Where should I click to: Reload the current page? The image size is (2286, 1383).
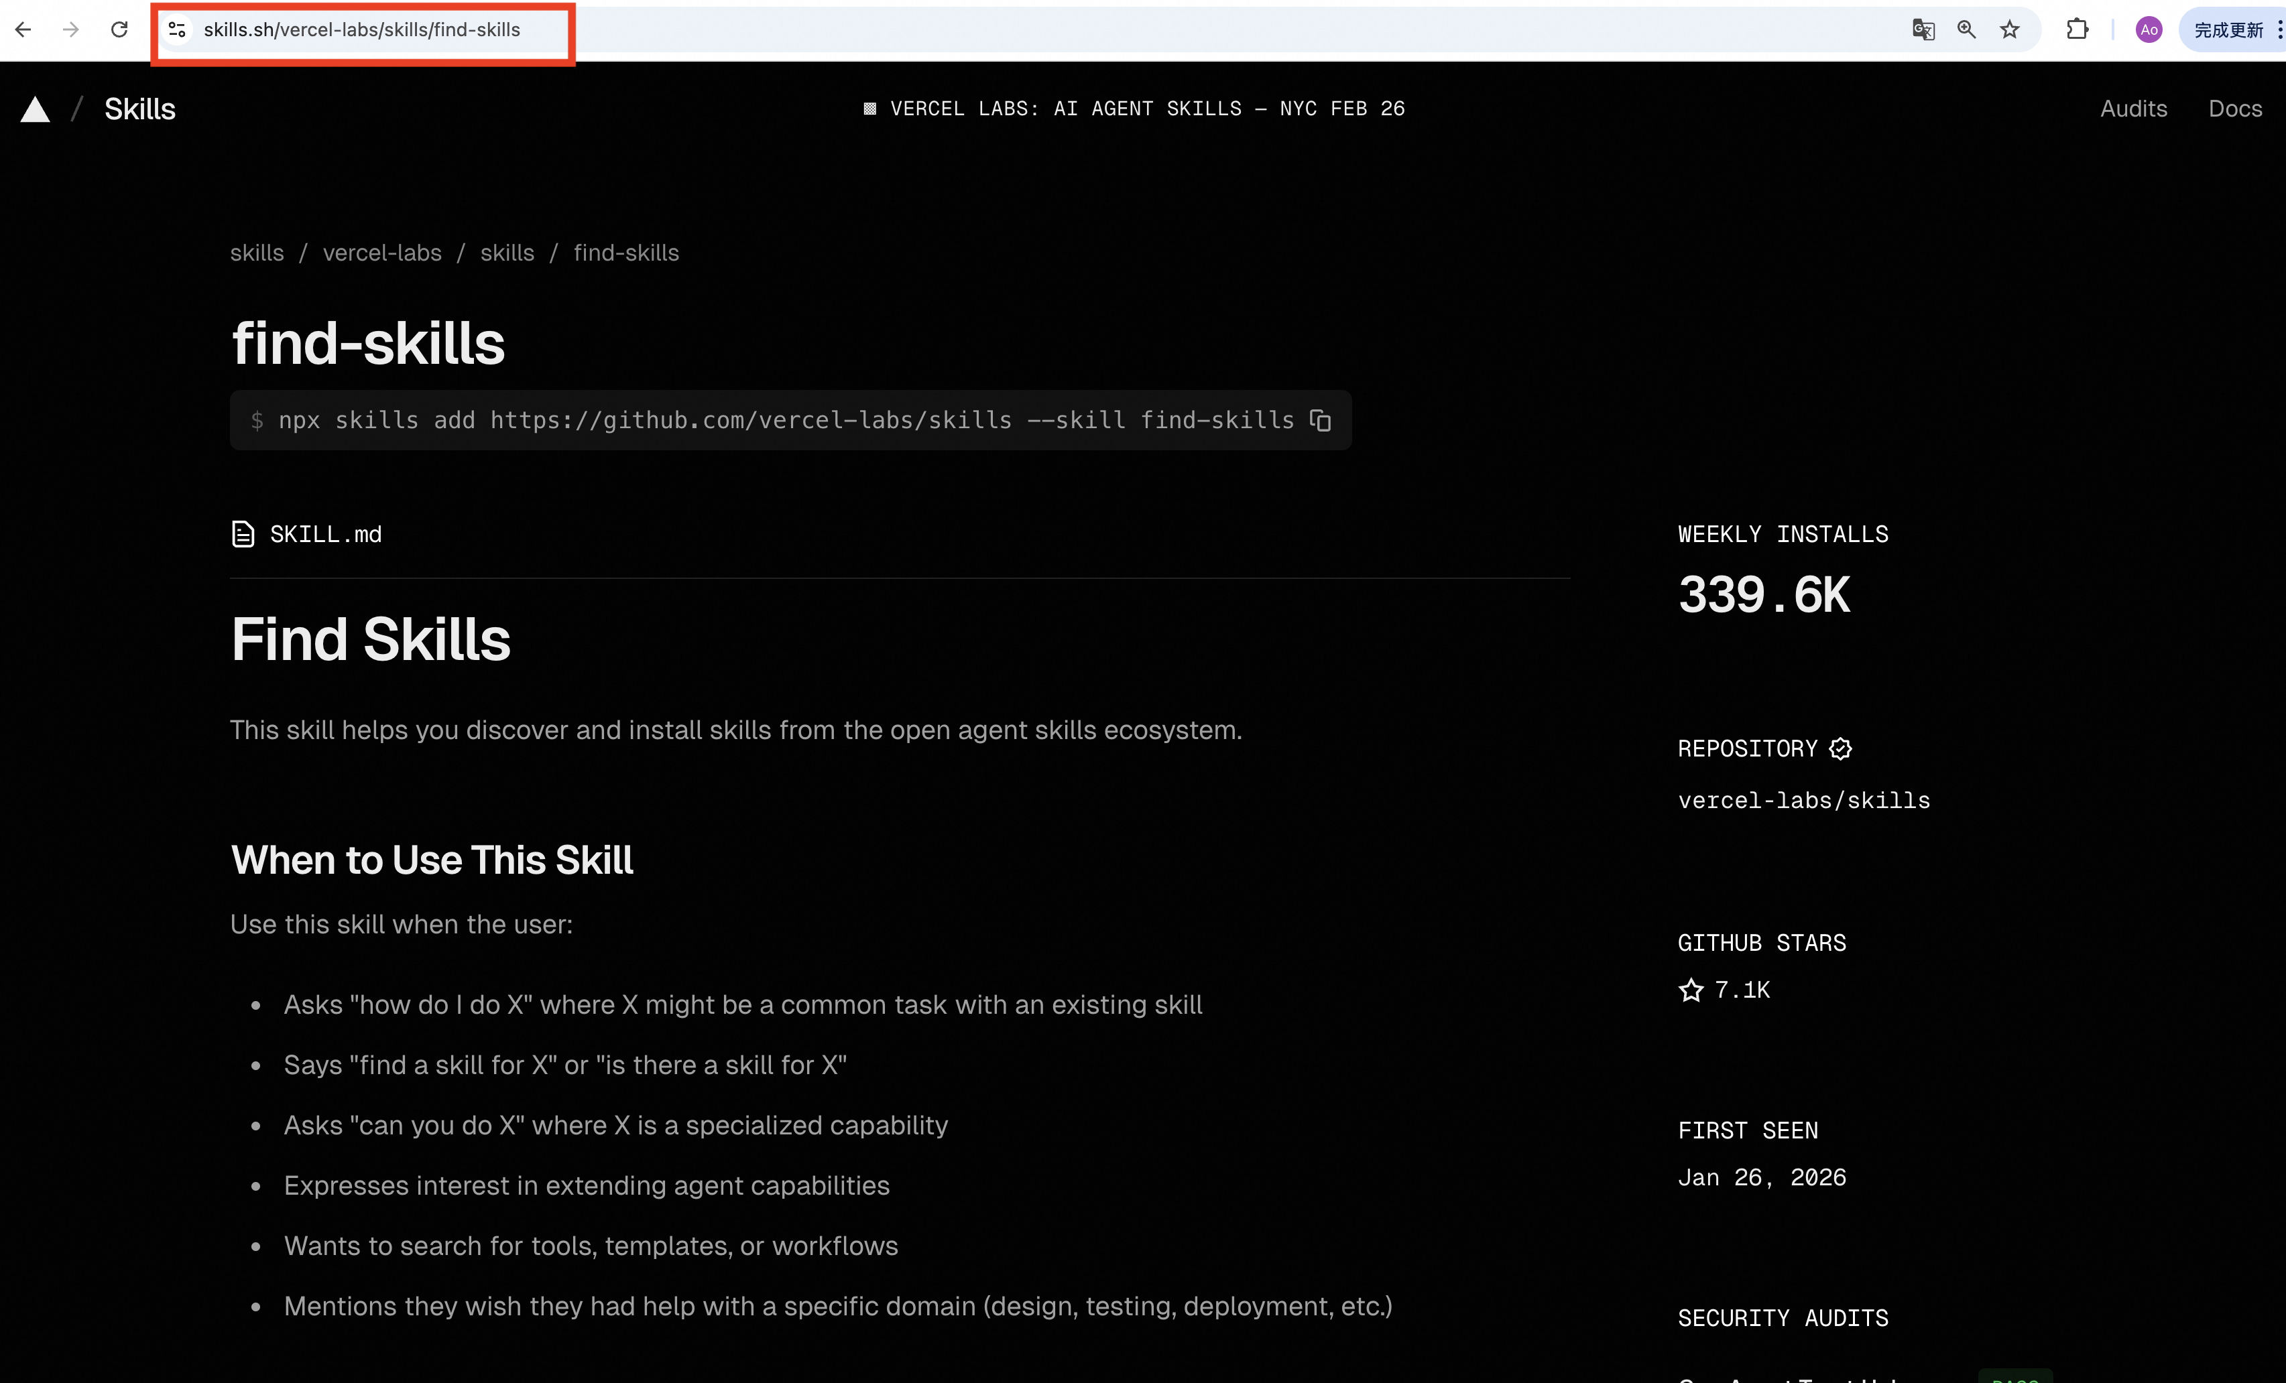pos(119,29)
